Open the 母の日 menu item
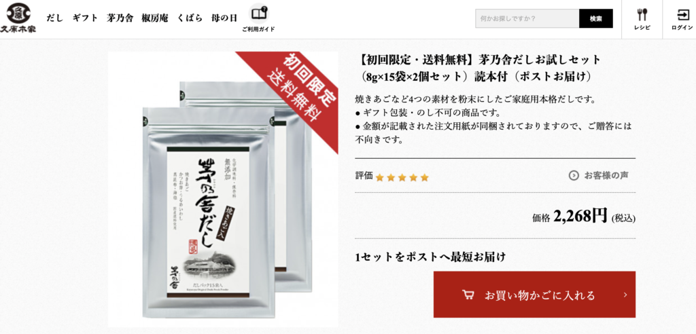The height and width of the screenshot is (334, 696). pyautogui.click(x=224, y=18)
